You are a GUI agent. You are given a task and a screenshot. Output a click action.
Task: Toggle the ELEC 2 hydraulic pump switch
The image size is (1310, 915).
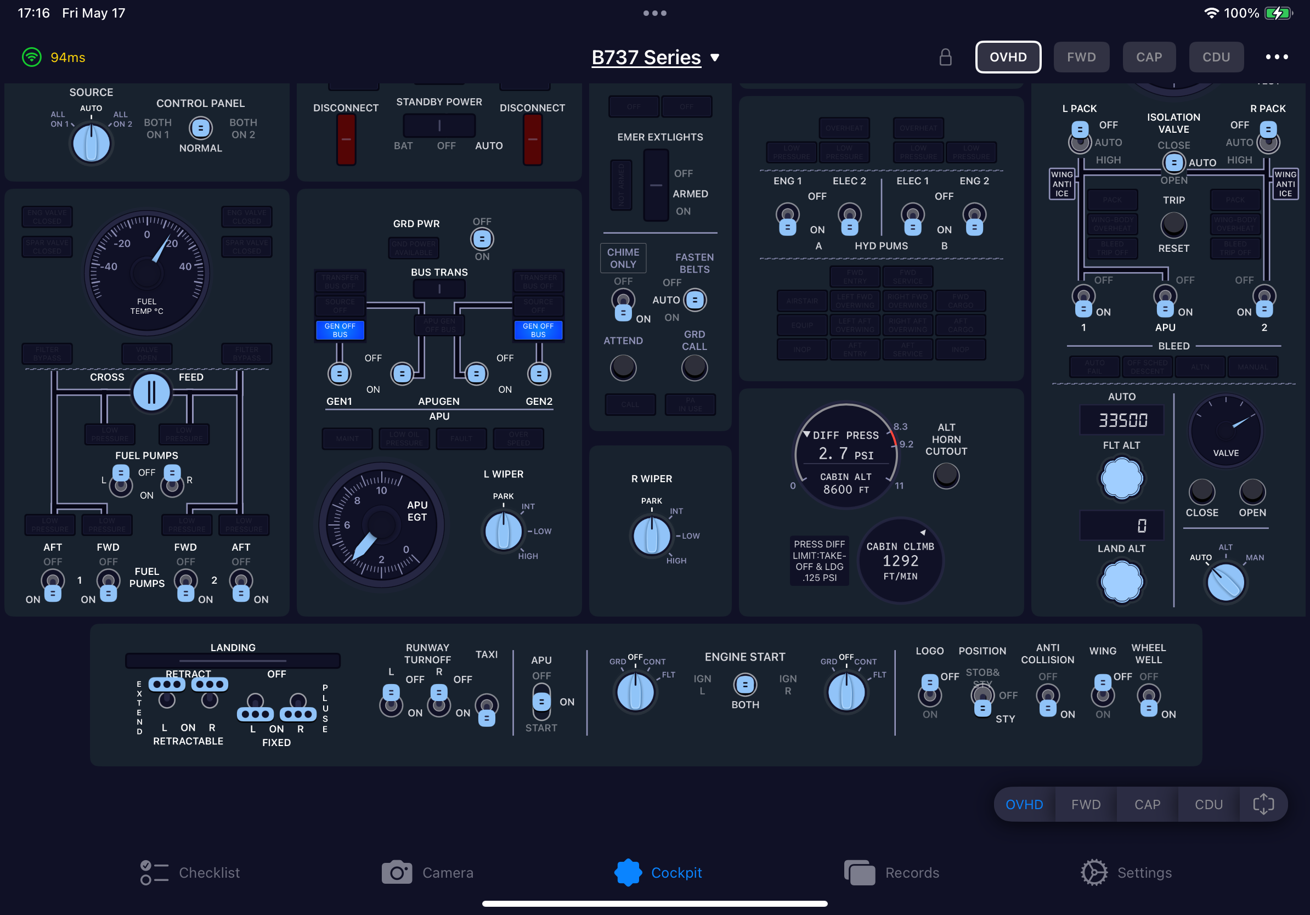pos(850,219)
